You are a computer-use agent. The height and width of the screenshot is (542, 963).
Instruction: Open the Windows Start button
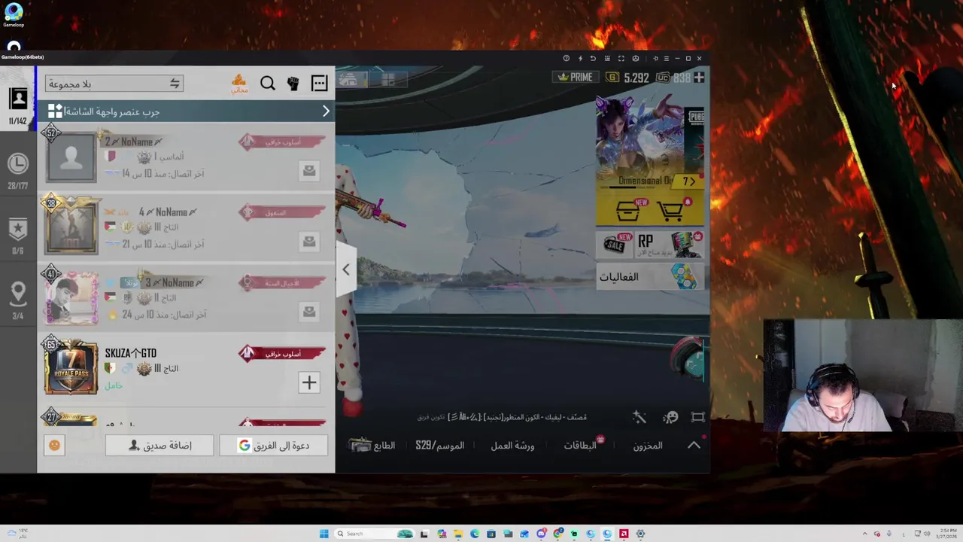point(324,534)
